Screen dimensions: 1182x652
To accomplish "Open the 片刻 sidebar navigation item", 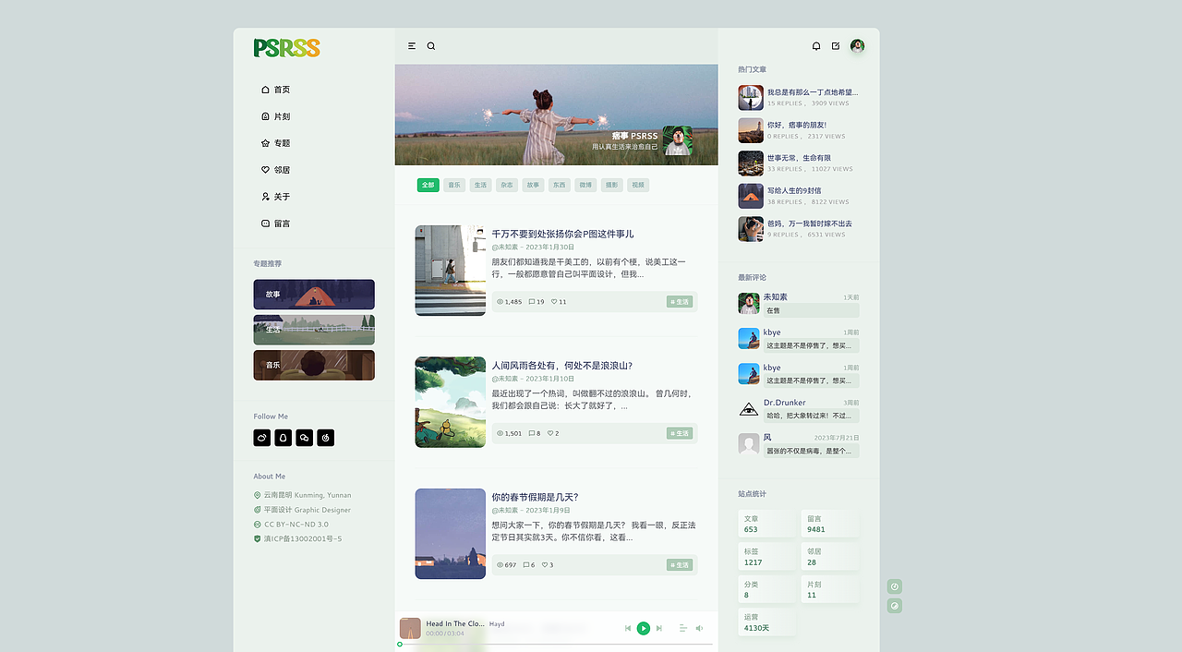I will [x=279, y=116].
